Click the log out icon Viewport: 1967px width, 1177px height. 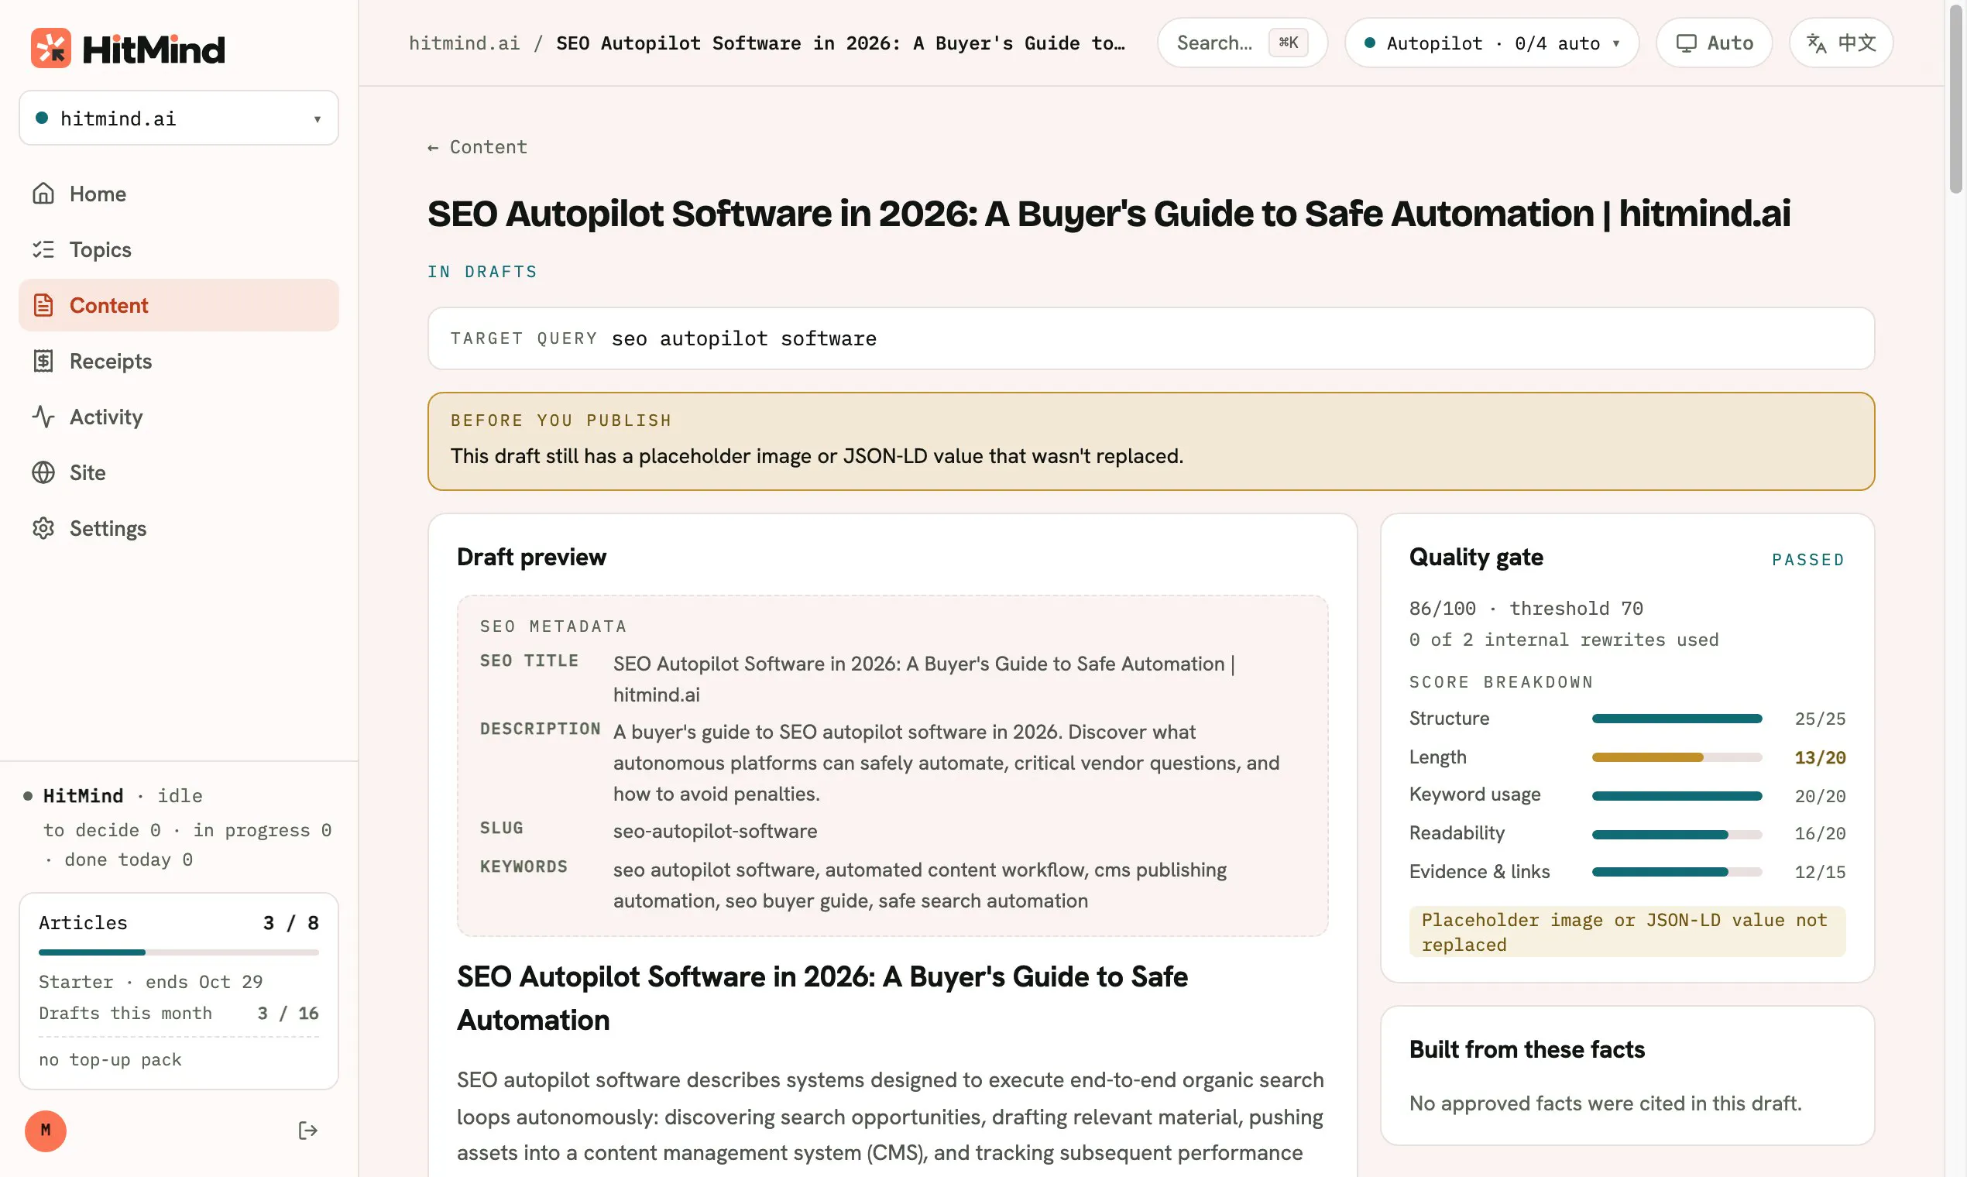(x=307, y=1131)
